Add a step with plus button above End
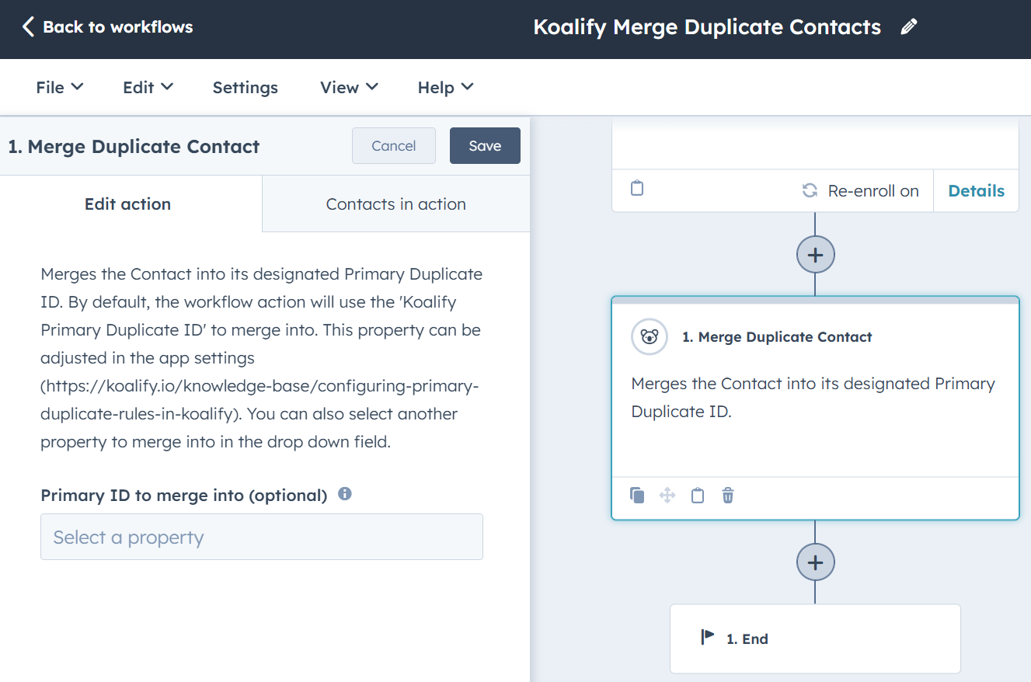The width and height of the screenshot is (1031, 682). click(815, 562)
